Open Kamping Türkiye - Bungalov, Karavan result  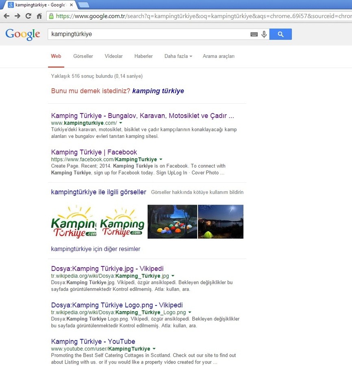point(142,115)
